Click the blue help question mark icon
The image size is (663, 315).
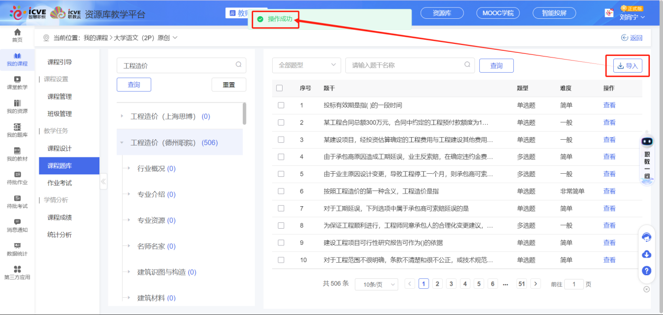pyautogui.click(x=646, y=271)
